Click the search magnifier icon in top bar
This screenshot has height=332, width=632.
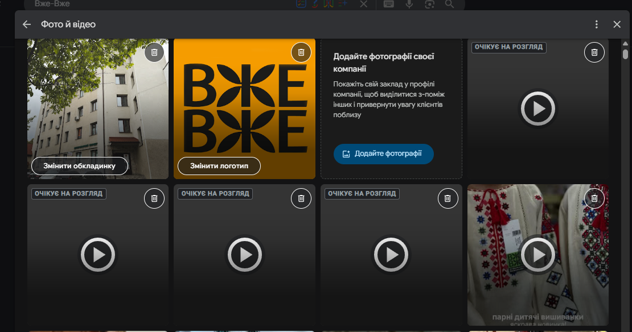(x=449, y=4)
